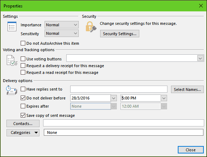The image size is (207, 157).
Task: Toggle Save copy of sent message
Action: pyautogui.click(x=23, y=115)
